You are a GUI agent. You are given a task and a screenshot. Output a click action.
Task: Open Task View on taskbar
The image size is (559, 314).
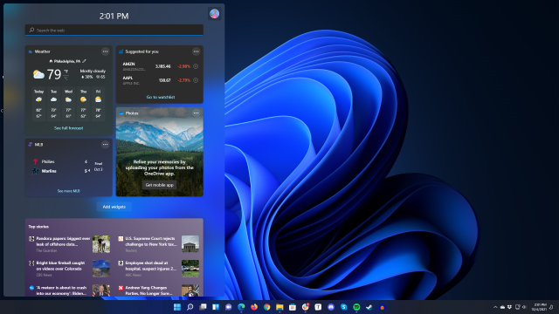[x=203, y=307]
